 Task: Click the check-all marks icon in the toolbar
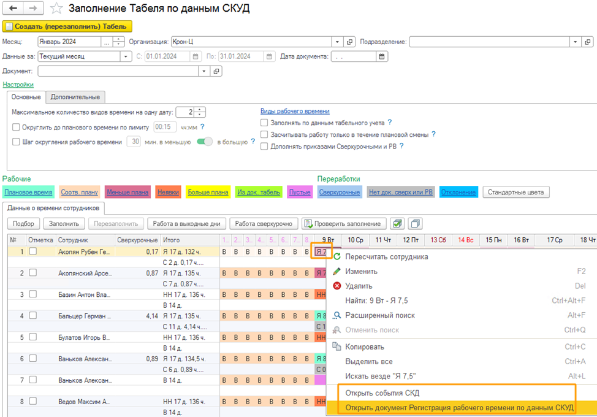click(397, 224)
